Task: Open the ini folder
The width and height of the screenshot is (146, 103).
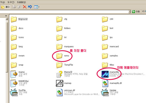Action: [x=62, y=37]
